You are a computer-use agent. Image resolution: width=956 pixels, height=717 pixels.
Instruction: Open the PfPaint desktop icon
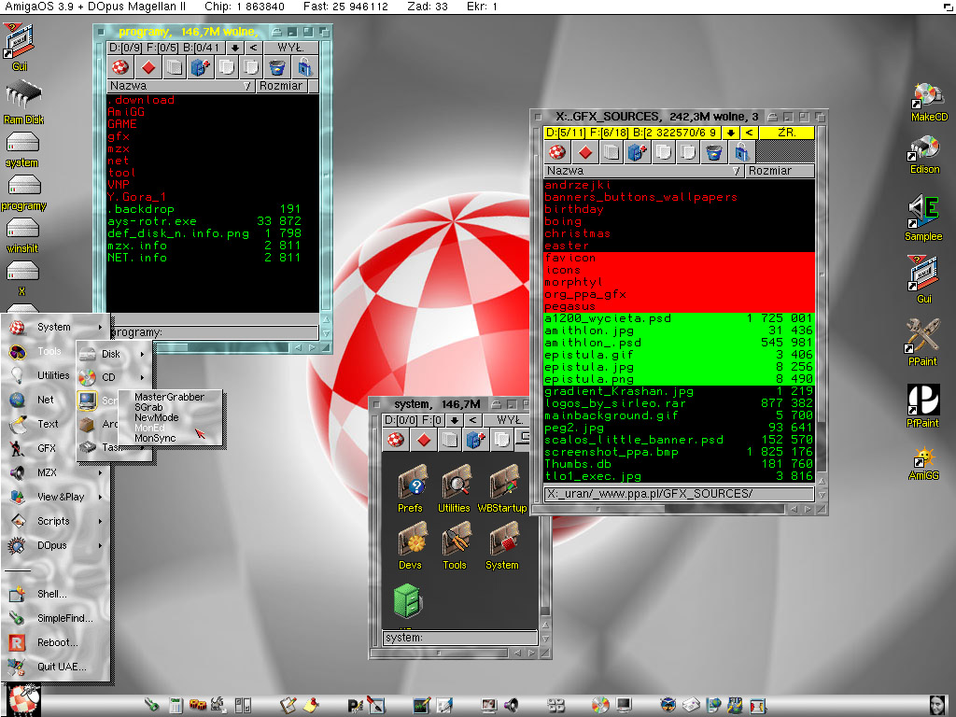pyautogui.click(x=922, y=406)
